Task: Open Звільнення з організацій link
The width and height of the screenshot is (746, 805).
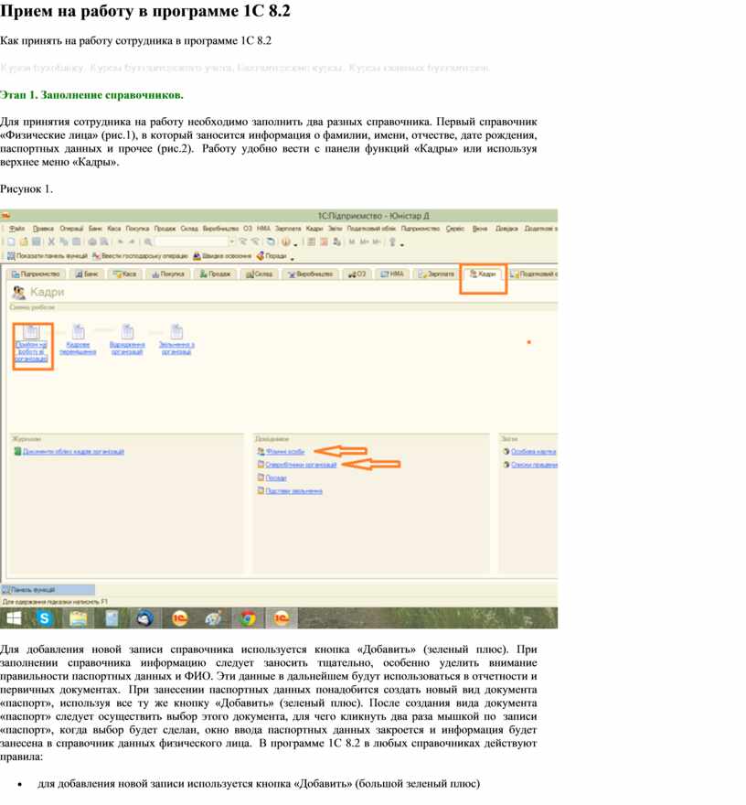Action: pyautogui.click(x=176, y=349)
